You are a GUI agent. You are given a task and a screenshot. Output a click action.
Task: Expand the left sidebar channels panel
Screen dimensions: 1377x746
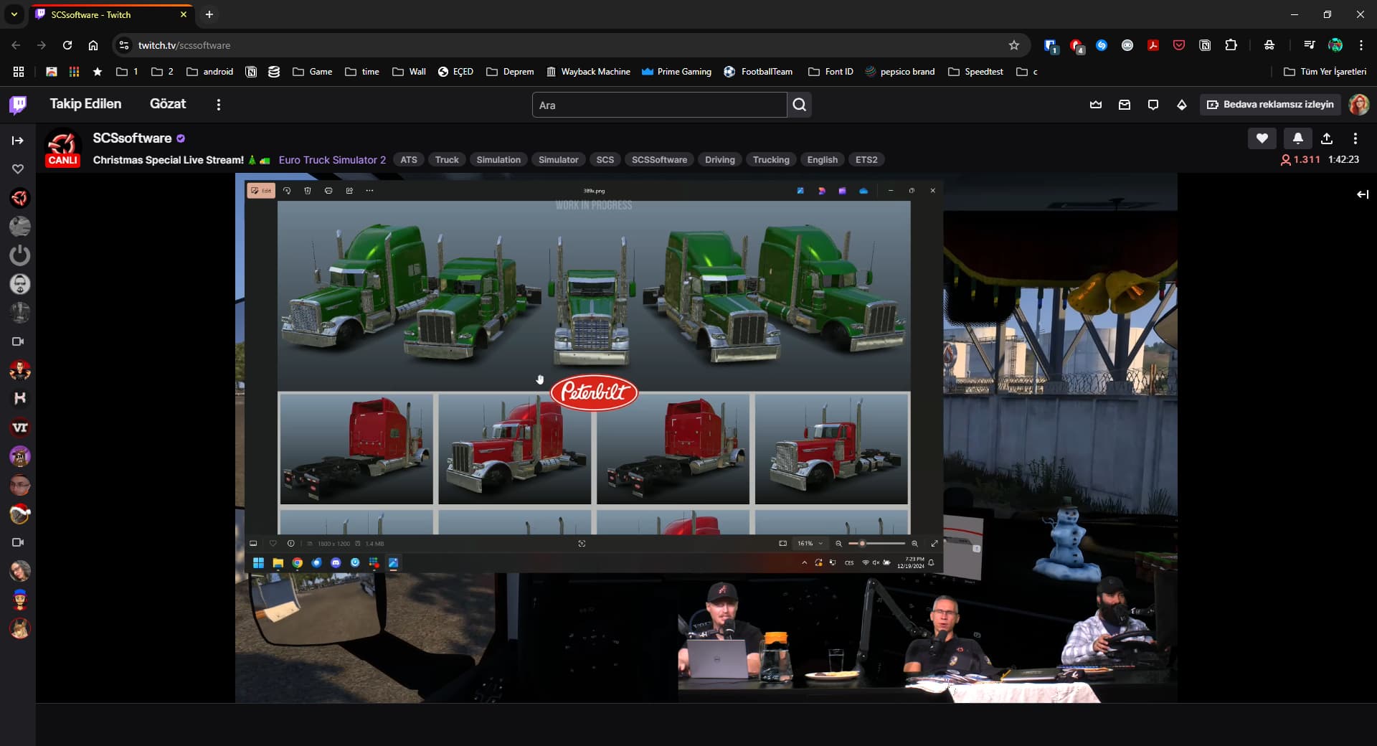pos(18,141)
